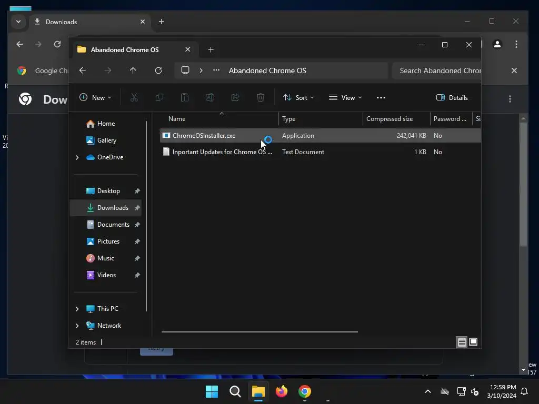Open Windows Start menu
Image resolution: width=539 pixels, height=404 pixels.
pyautogui.click(x=212, y=391)
